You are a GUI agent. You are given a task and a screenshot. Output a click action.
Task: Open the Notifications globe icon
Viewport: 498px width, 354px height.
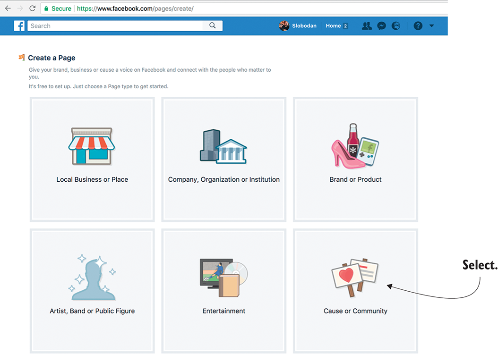pos(396,26)
